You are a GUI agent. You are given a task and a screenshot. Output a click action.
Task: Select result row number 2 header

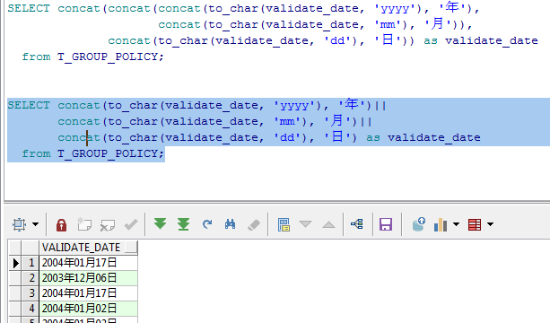30,278
